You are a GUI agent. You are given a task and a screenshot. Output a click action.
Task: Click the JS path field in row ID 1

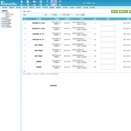pos(81,66)
